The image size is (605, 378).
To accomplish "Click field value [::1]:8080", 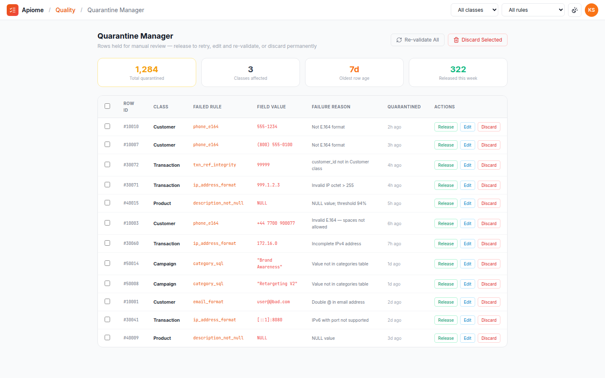I will click(x=270, y=320).
